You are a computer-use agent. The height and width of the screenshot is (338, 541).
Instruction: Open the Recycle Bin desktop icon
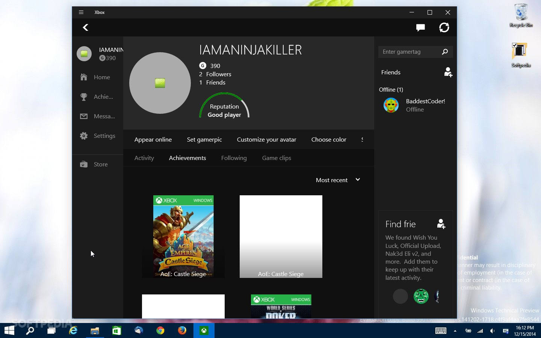521,15
